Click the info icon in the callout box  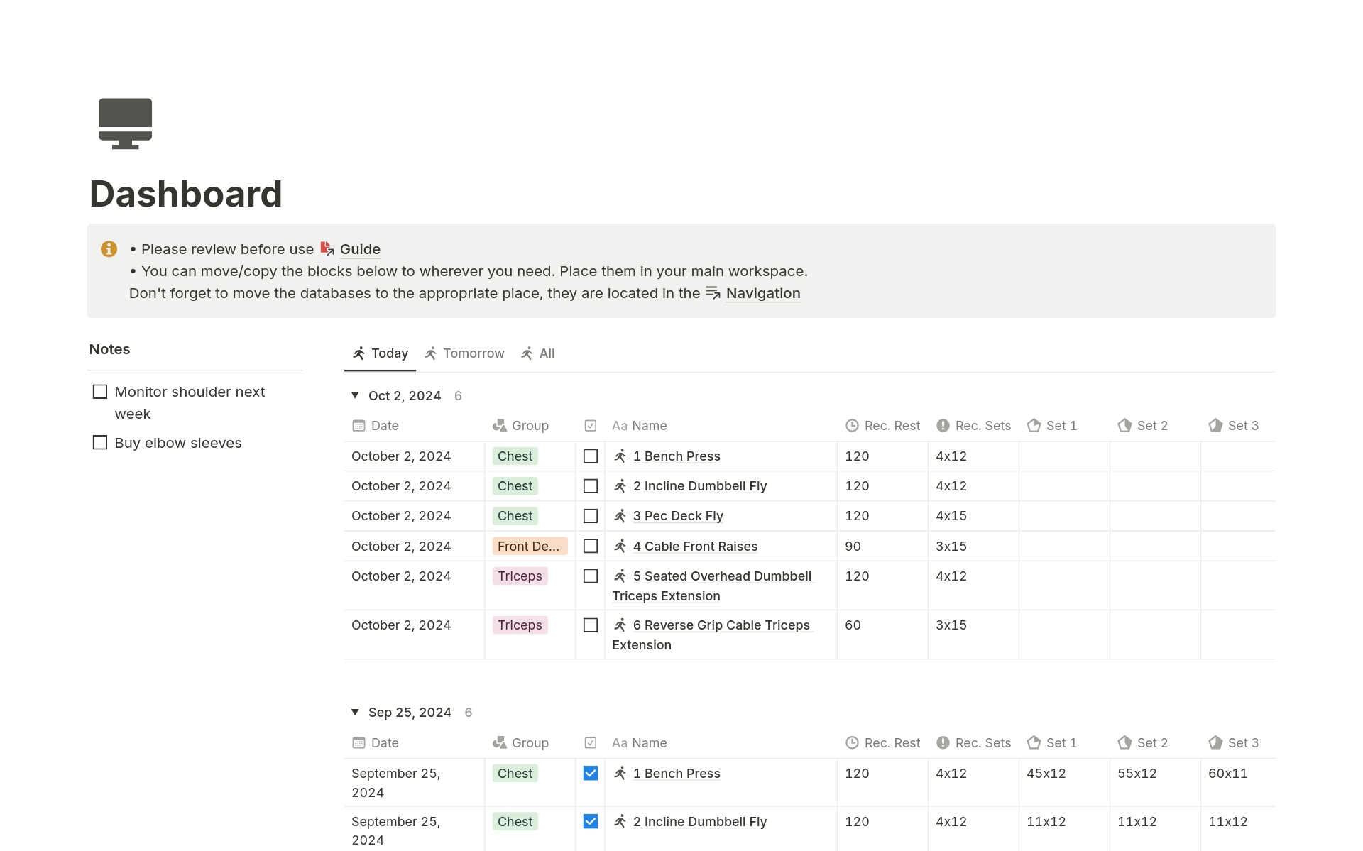pos(109,249)
